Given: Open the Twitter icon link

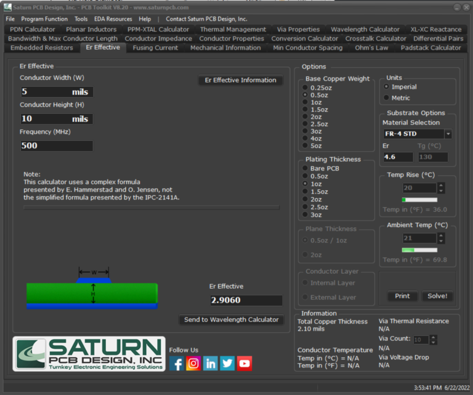Looking at the screenshot, I should [x=227, y=364].
